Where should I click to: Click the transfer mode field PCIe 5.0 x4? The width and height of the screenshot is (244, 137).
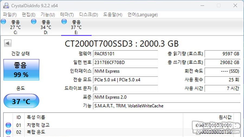pyautogui.click(x=125, y=80)
